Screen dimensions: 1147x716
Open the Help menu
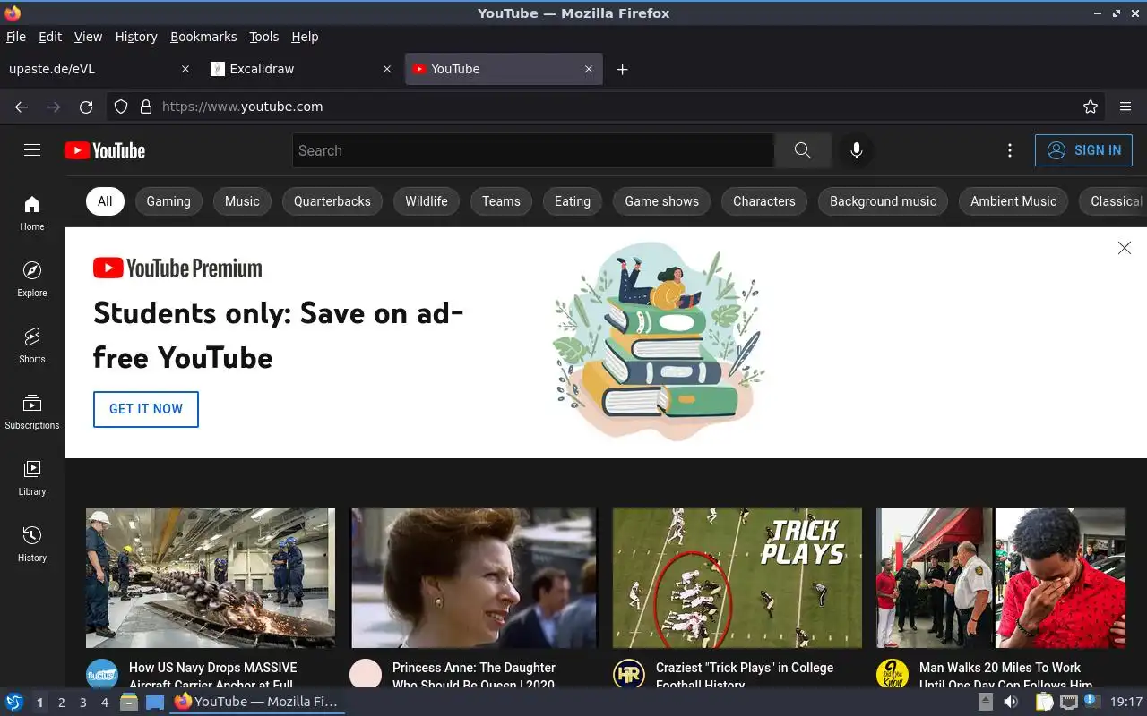tap(305, 37)
